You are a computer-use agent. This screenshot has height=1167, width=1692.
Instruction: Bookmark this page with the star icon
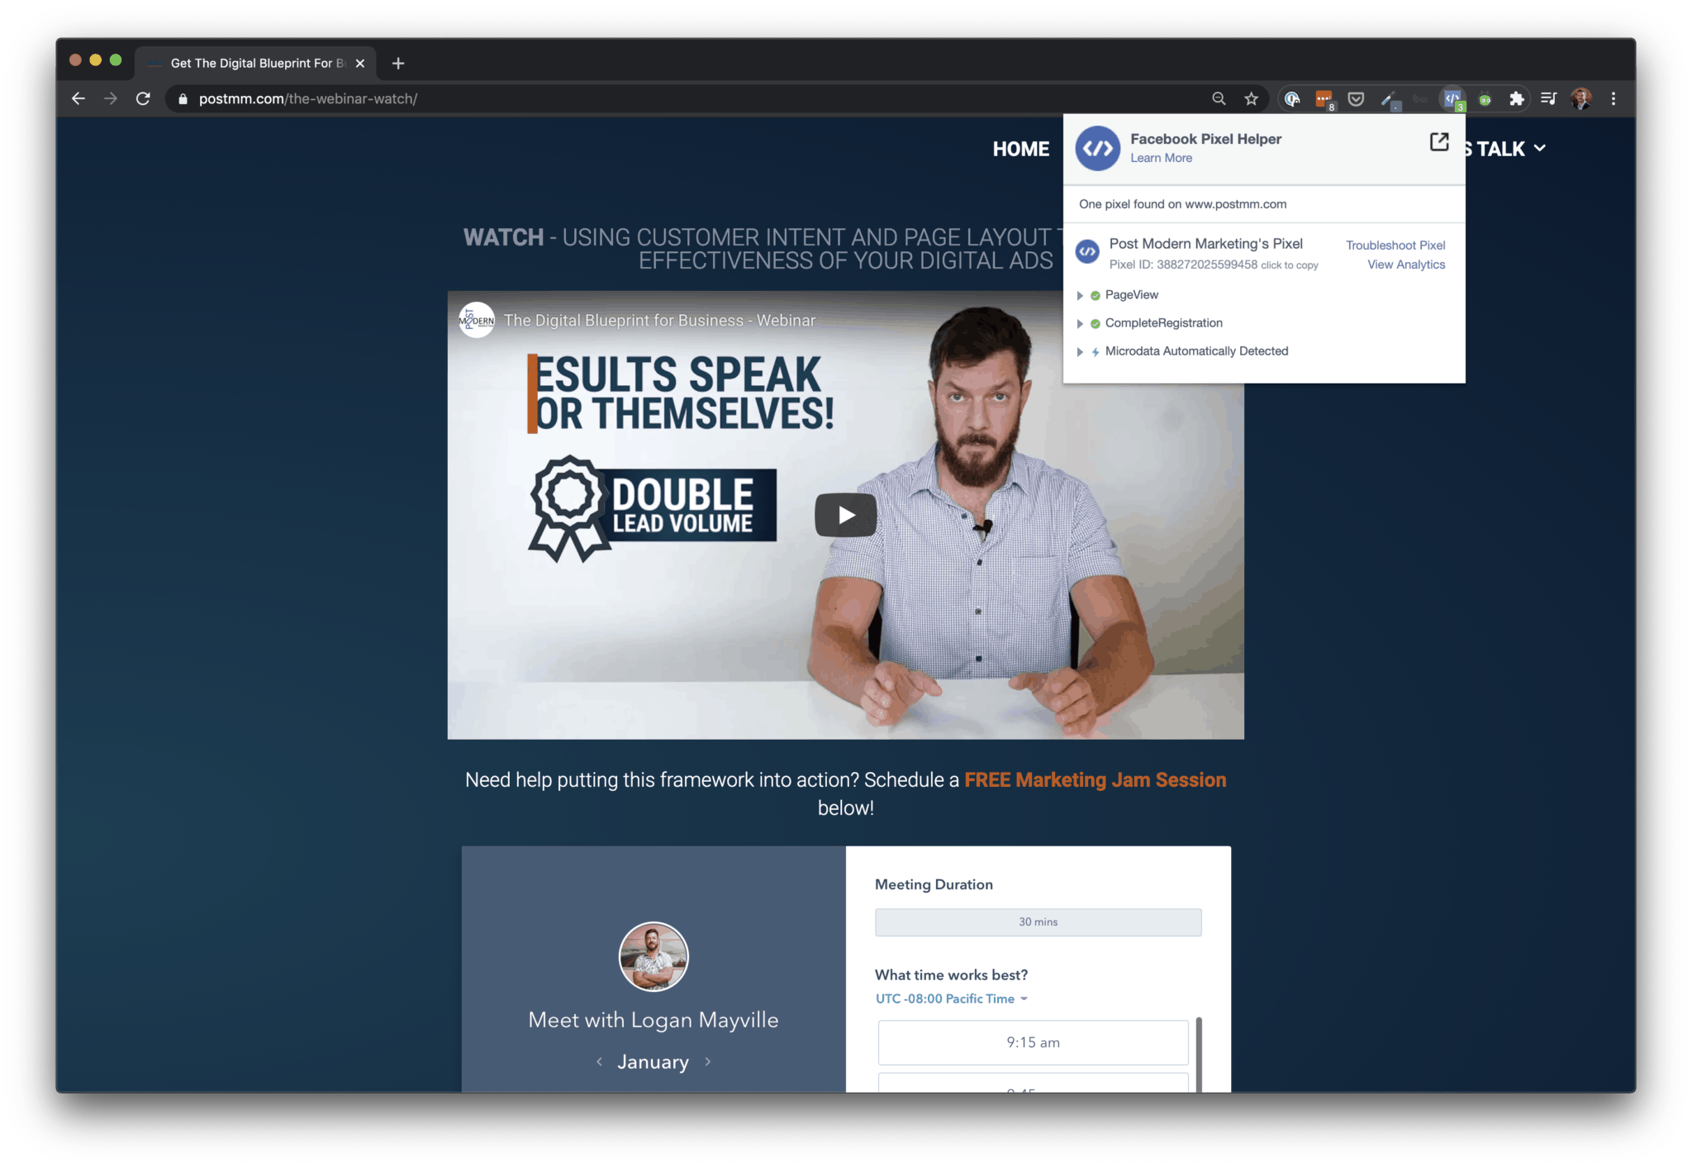point(1252,98)
